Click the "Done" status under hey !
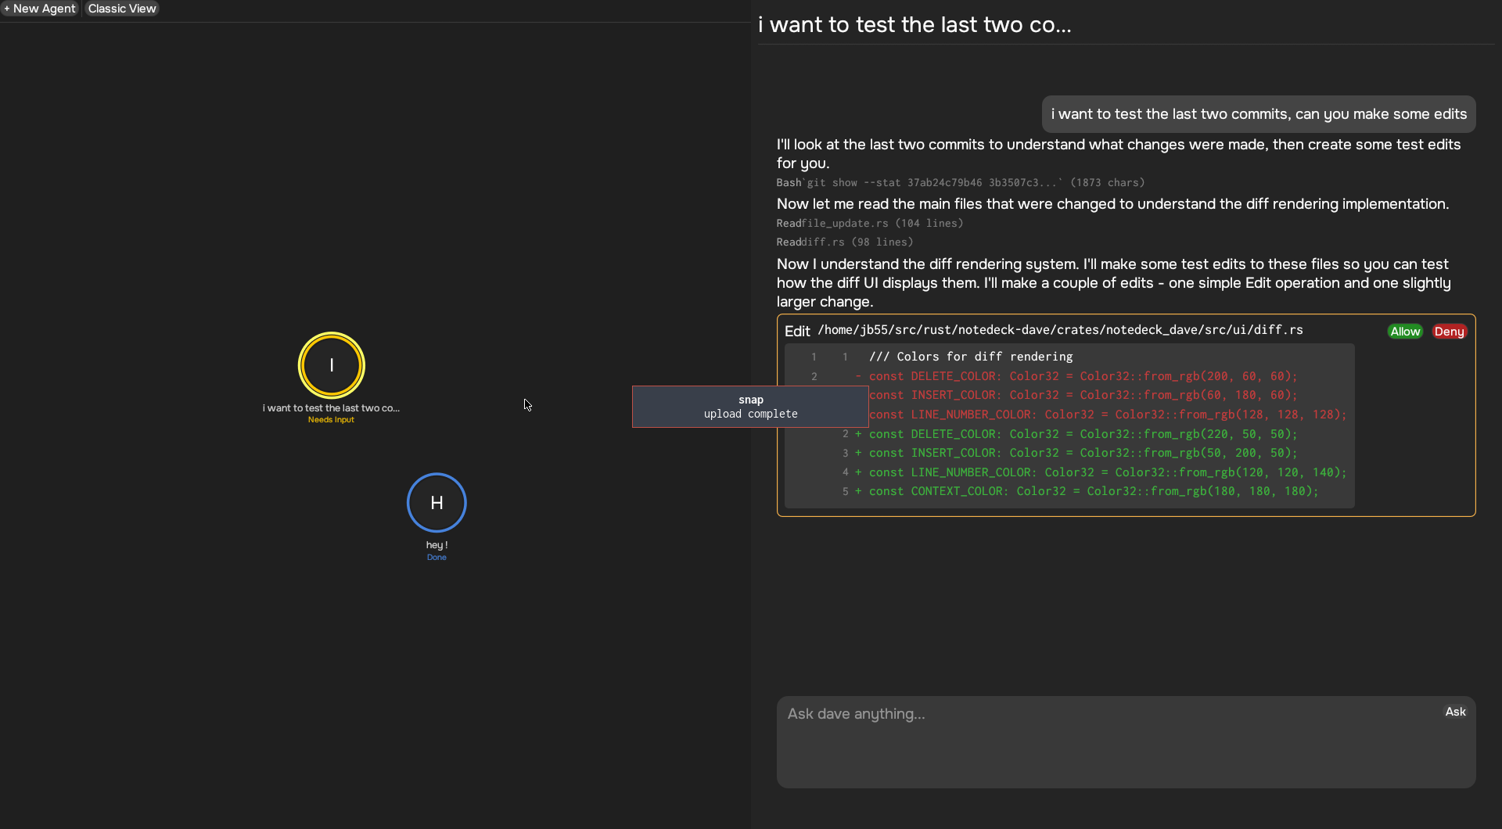Screen dimensions: 1502x829 coord(437,558)
